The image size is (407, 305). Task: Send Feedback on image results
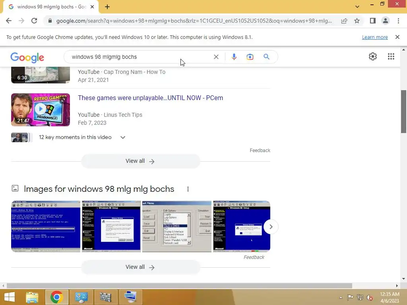point(254,257)
